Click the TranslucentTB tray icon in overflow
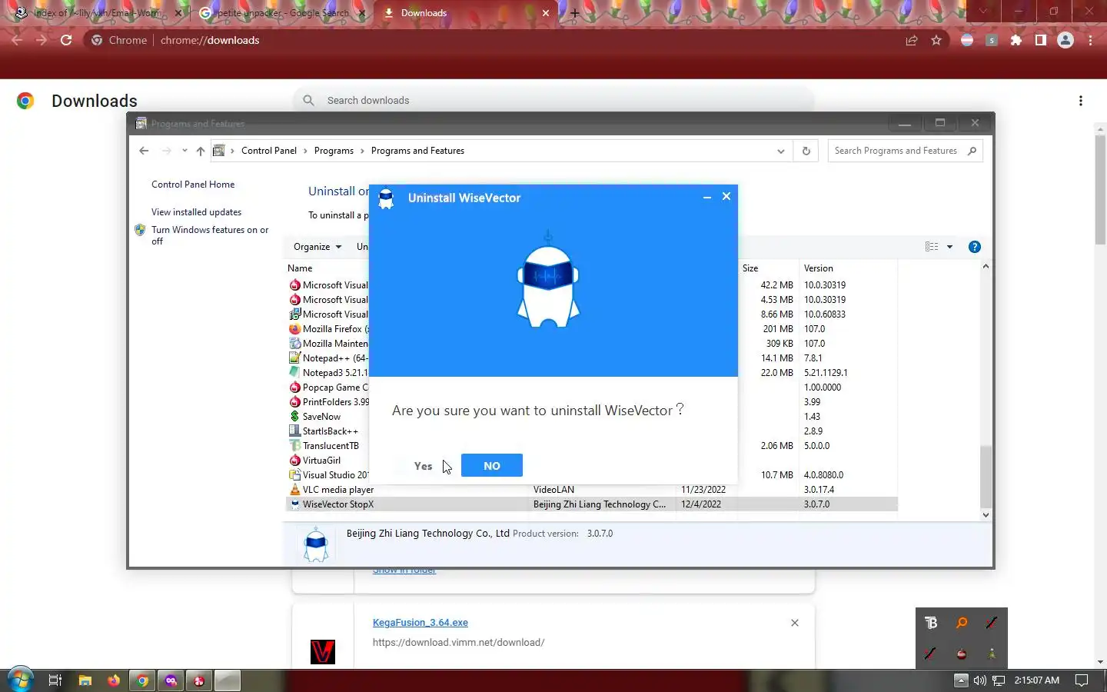The width and height of the screenshot is (1107, 692). tap(931, 623)
